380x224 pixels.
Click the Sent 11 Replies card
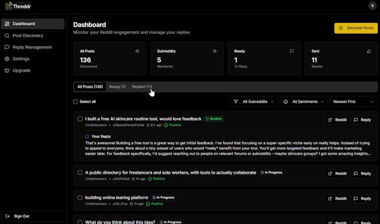coord(341,59)
